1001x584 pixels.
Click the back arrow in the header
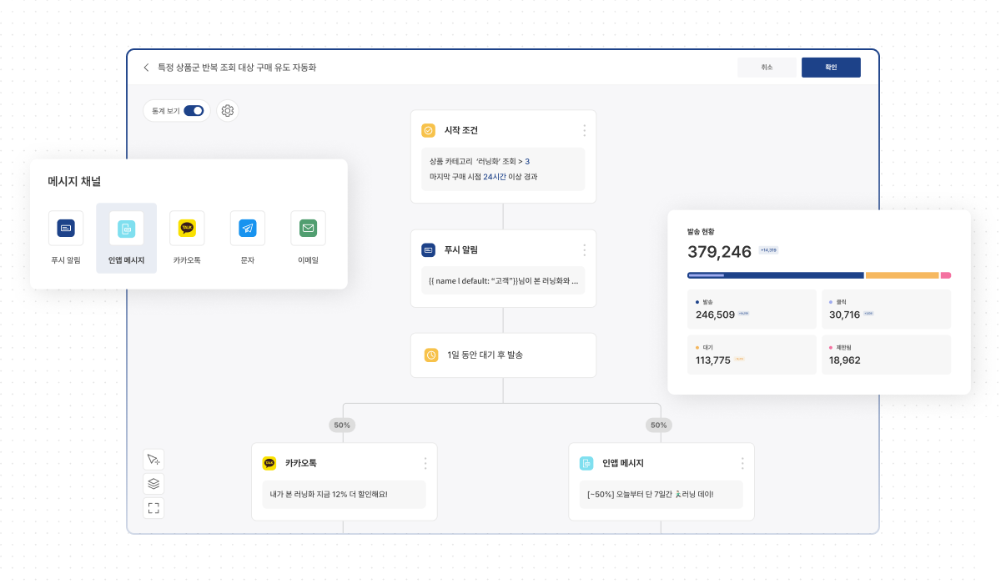pos(147,68)
